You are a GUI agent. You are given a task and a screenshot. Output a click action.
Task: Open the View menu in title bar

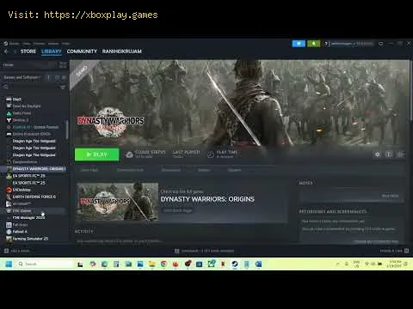pos(27,44)
